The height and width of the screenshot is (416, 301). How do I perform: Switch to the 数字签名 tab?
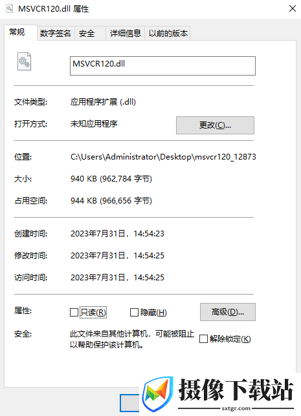(56, 34)
